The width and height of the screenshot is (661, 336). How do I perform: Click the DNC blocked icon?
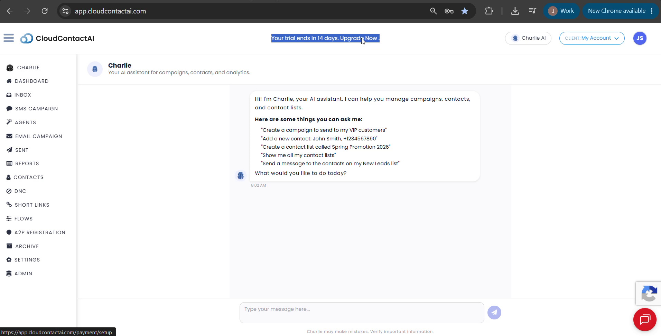[x=9, y=191]
